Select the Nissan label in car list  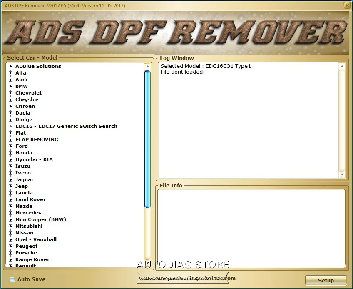[x=24, y=233]
